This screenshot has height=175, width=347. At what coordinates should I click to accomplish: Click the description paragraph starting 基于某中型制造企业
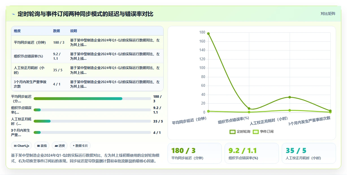pyautogui.click(x=86, y=158)
